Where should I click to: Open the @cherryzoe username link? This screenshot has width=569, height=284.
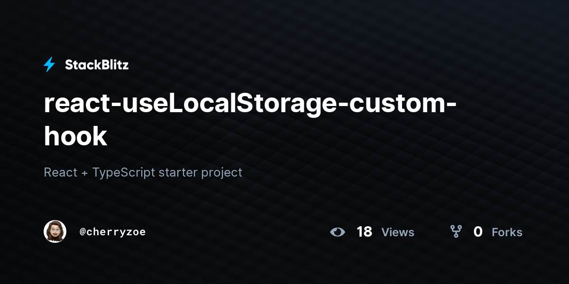coord(112,232)
